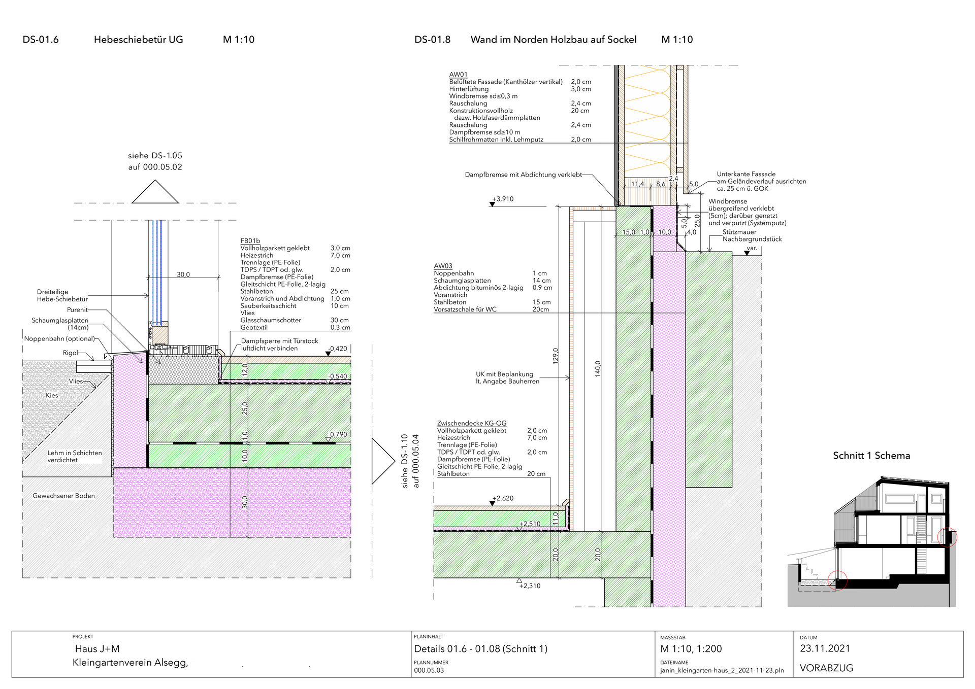Open the Schnitt 1 Schema section thumbnail

click(871, 540)
